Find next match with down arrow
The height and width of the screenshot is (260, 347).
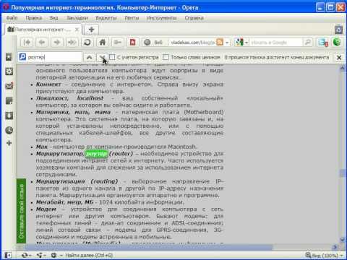pos(102,57)
